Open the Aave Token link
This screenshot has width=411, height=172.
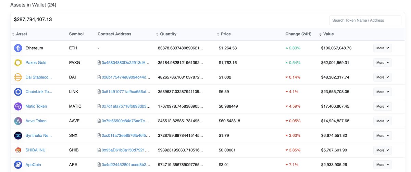click(x=36, y=121)
